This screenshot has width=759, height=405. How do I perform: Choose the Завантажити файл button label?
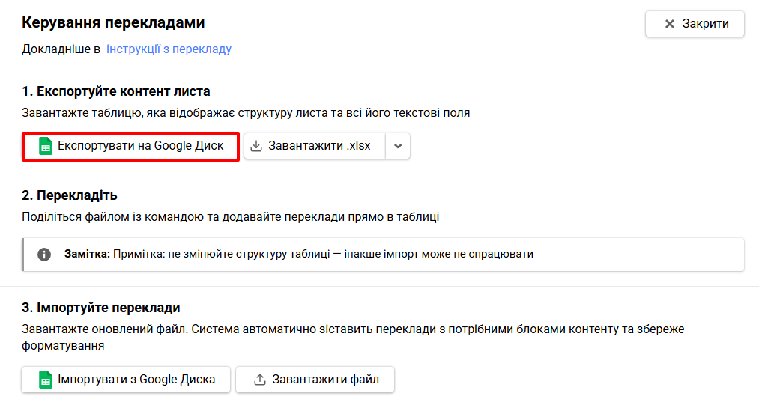click(x=325, y=380)
